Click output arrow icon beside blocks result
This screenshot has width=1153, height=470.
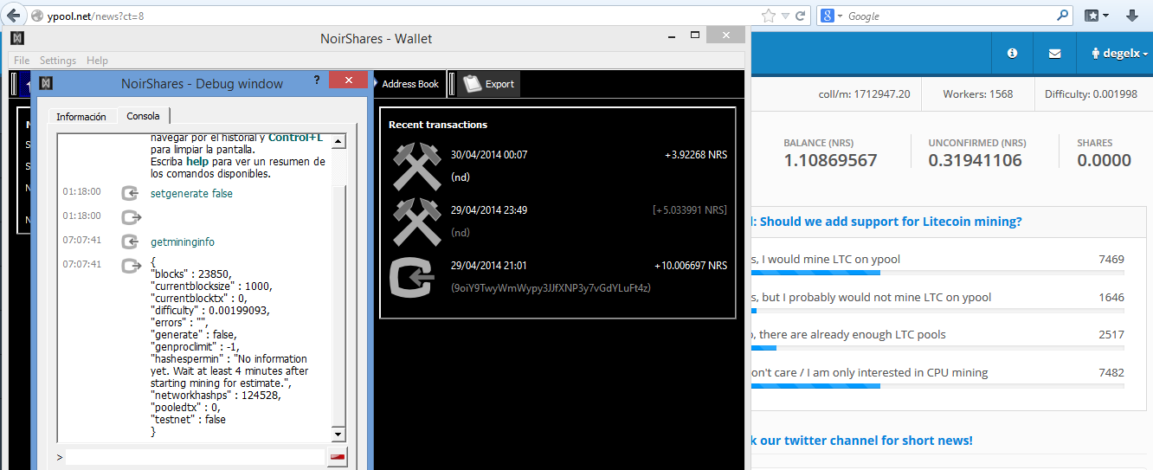point(131,265)
